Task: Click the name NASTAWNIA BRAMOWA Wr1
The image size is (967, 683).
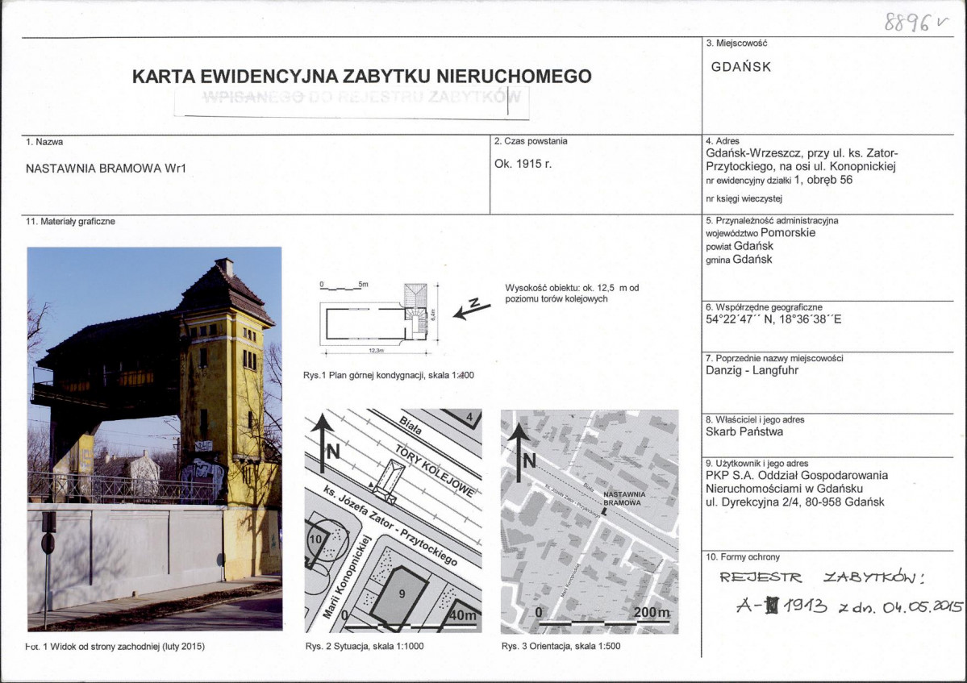Action: [106, 169]
